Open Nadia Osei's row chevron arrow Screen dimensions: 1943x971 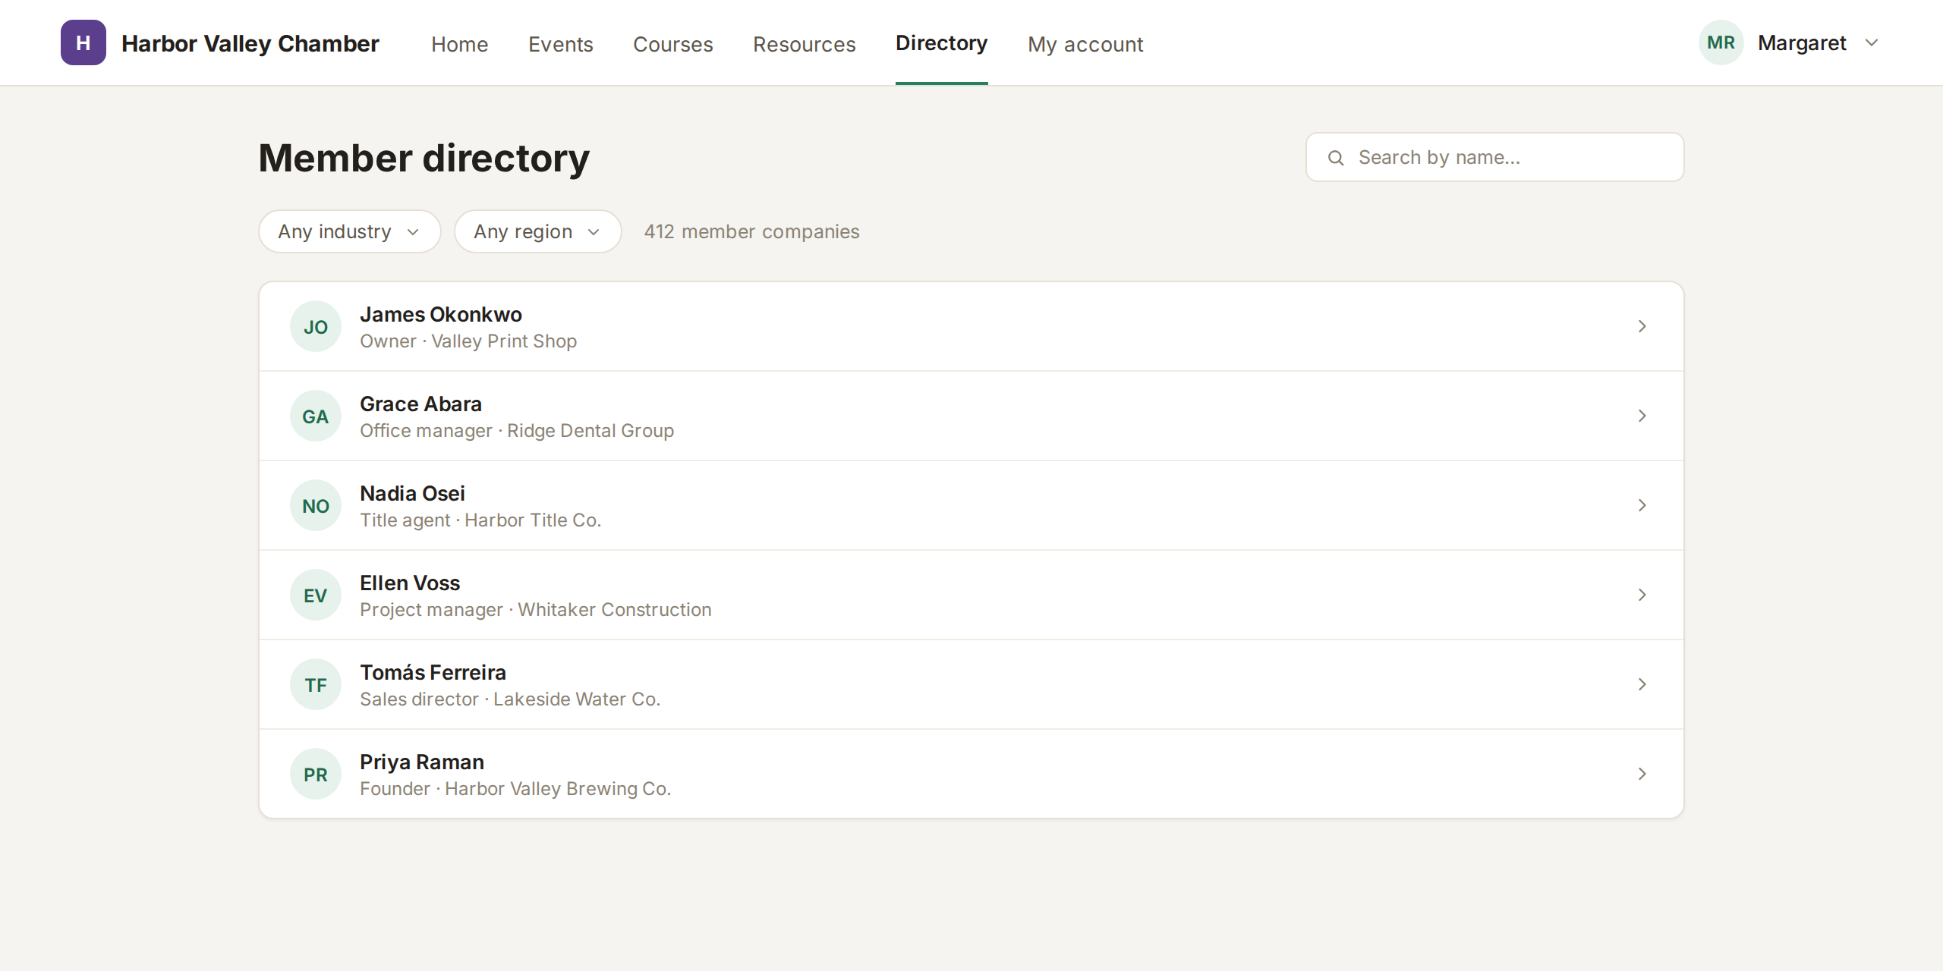tap(1642, 505)
